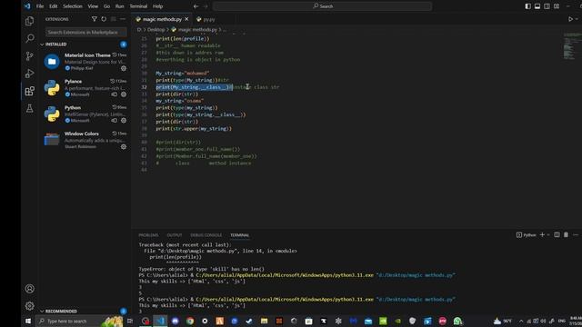
Task: Click Pylance sync-ignored icon
Action: 115,94
